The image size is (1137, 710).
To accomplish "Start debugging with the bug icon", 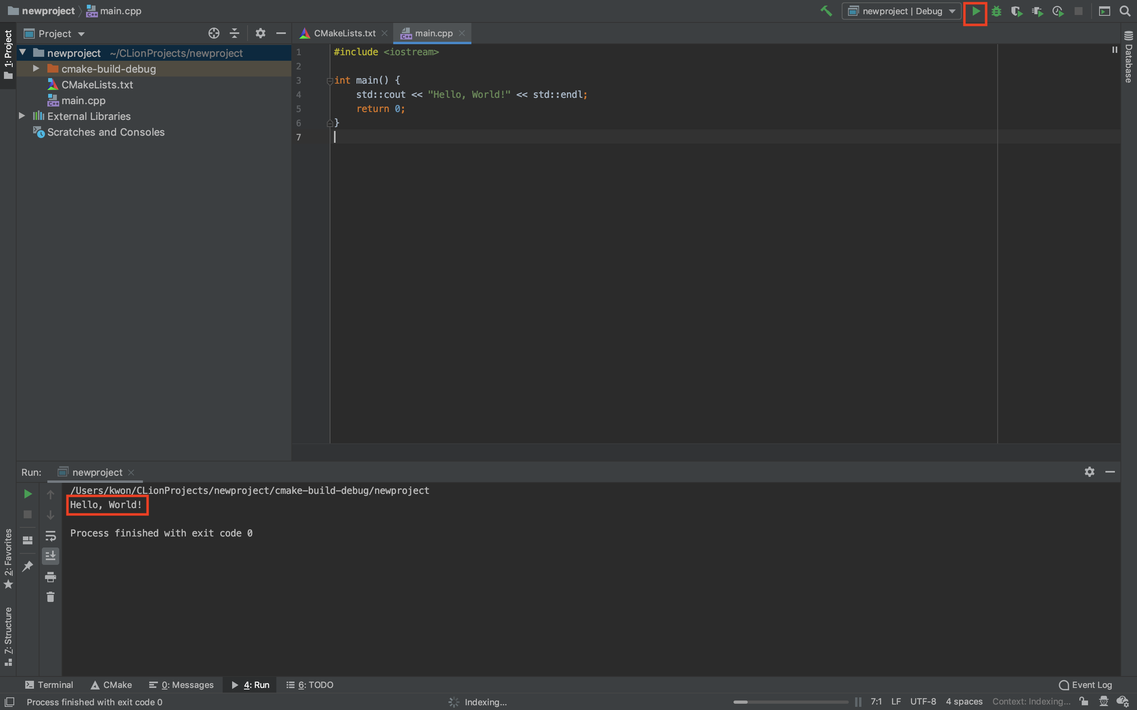I will [x=996, y=11].
